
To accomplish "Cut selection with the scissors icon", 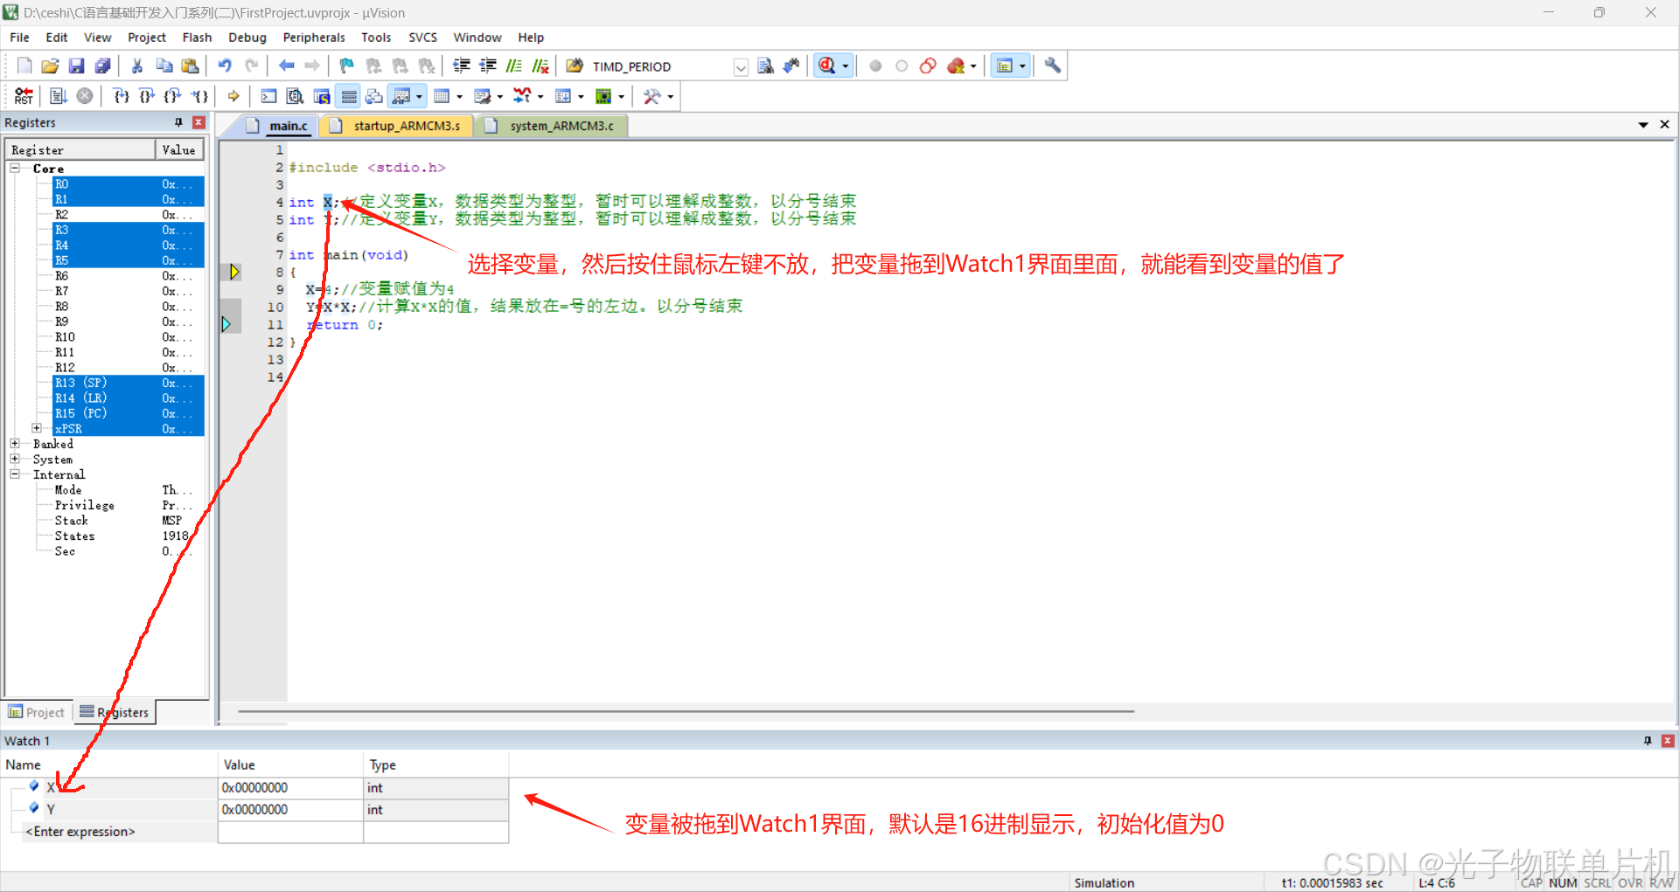I will tap(137, 66).
